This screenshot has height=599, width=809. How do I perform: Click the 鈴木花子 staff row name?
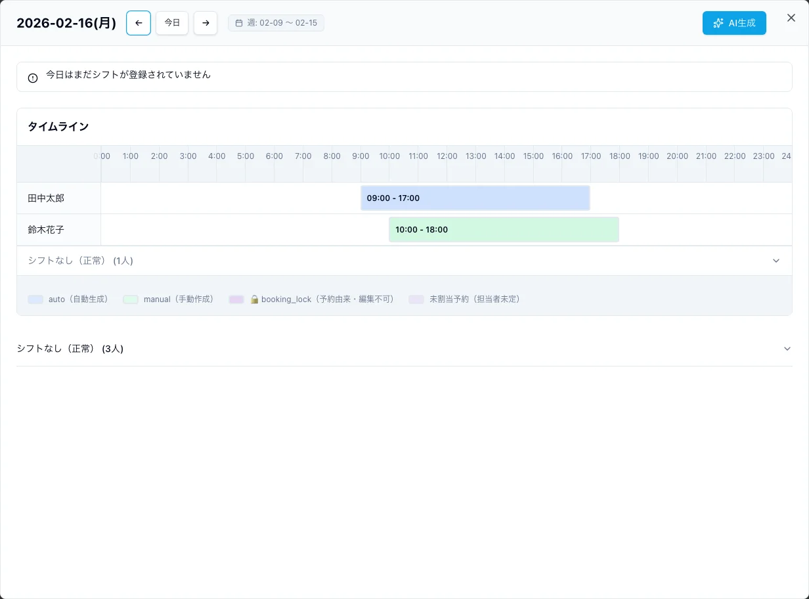[x=46, y=230]
